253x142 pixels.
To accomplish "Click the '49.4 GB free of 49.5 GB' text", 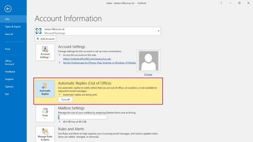I will pyautogui.click(x=75, y=122).
